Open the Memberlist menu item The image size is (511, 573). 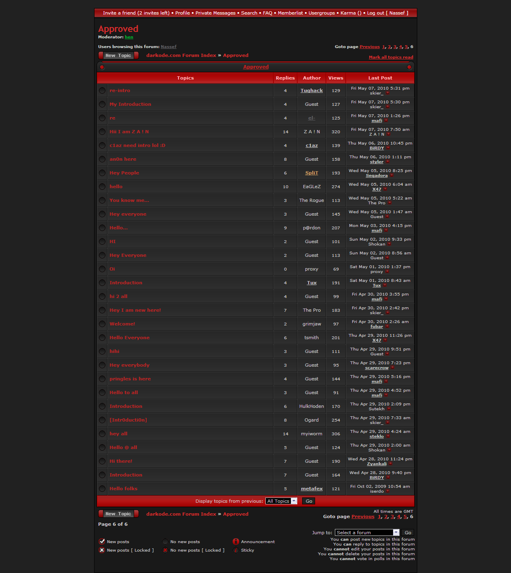point(290,13)
